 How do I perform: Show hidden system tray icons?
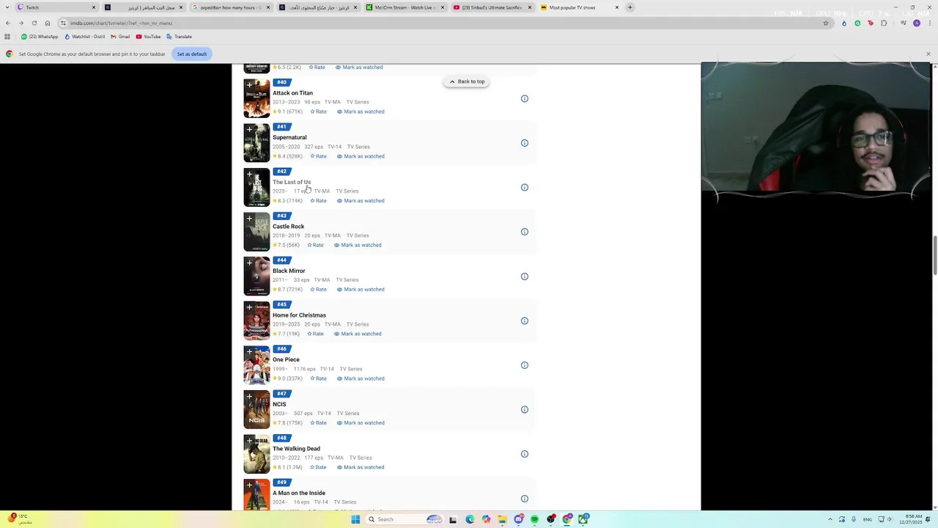831,519
